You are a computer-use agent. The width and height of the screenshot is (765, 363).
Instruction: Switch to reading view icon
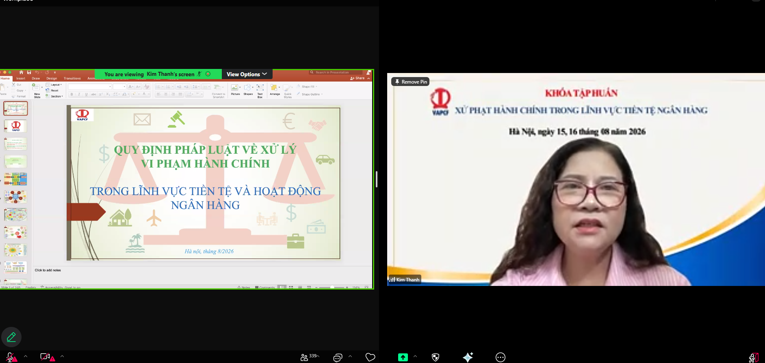click(x=300, y=287)
